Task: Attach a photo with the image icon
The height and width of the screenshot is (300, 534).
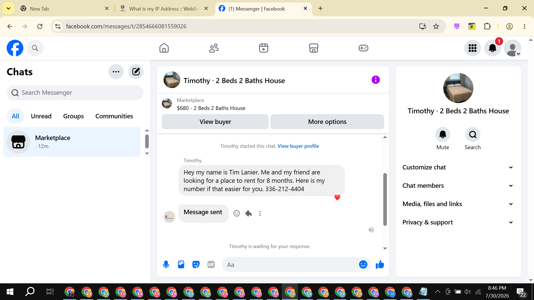Action: tap(181, 264)
